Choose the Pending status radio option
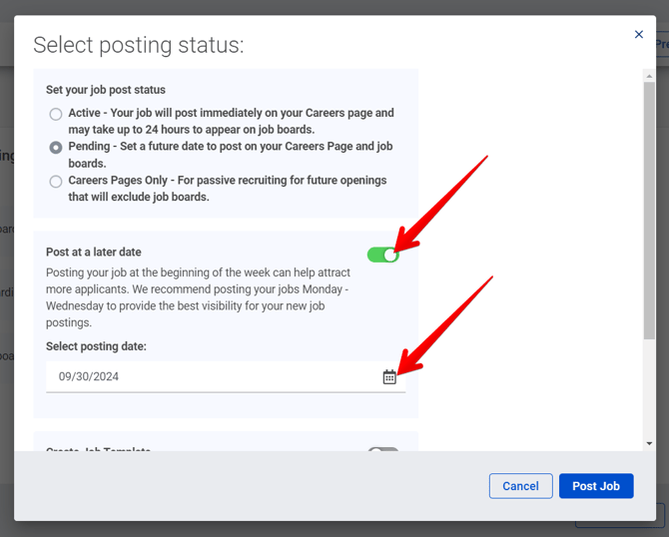The image size is (669, 537). point(56,148)
